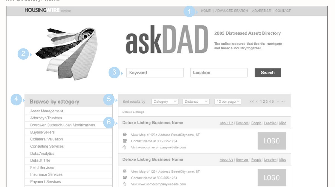
Task: Click map icon in second deluxe listing
Action: [x=125, y=171]
